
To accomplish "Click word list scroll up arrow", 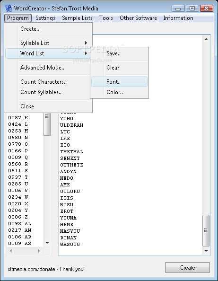I will [x=206, y=39].
